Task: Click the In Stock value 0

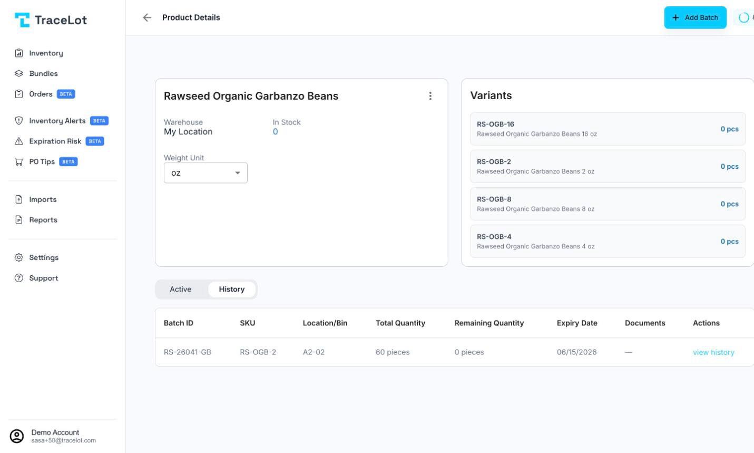Action: [275, 132]
